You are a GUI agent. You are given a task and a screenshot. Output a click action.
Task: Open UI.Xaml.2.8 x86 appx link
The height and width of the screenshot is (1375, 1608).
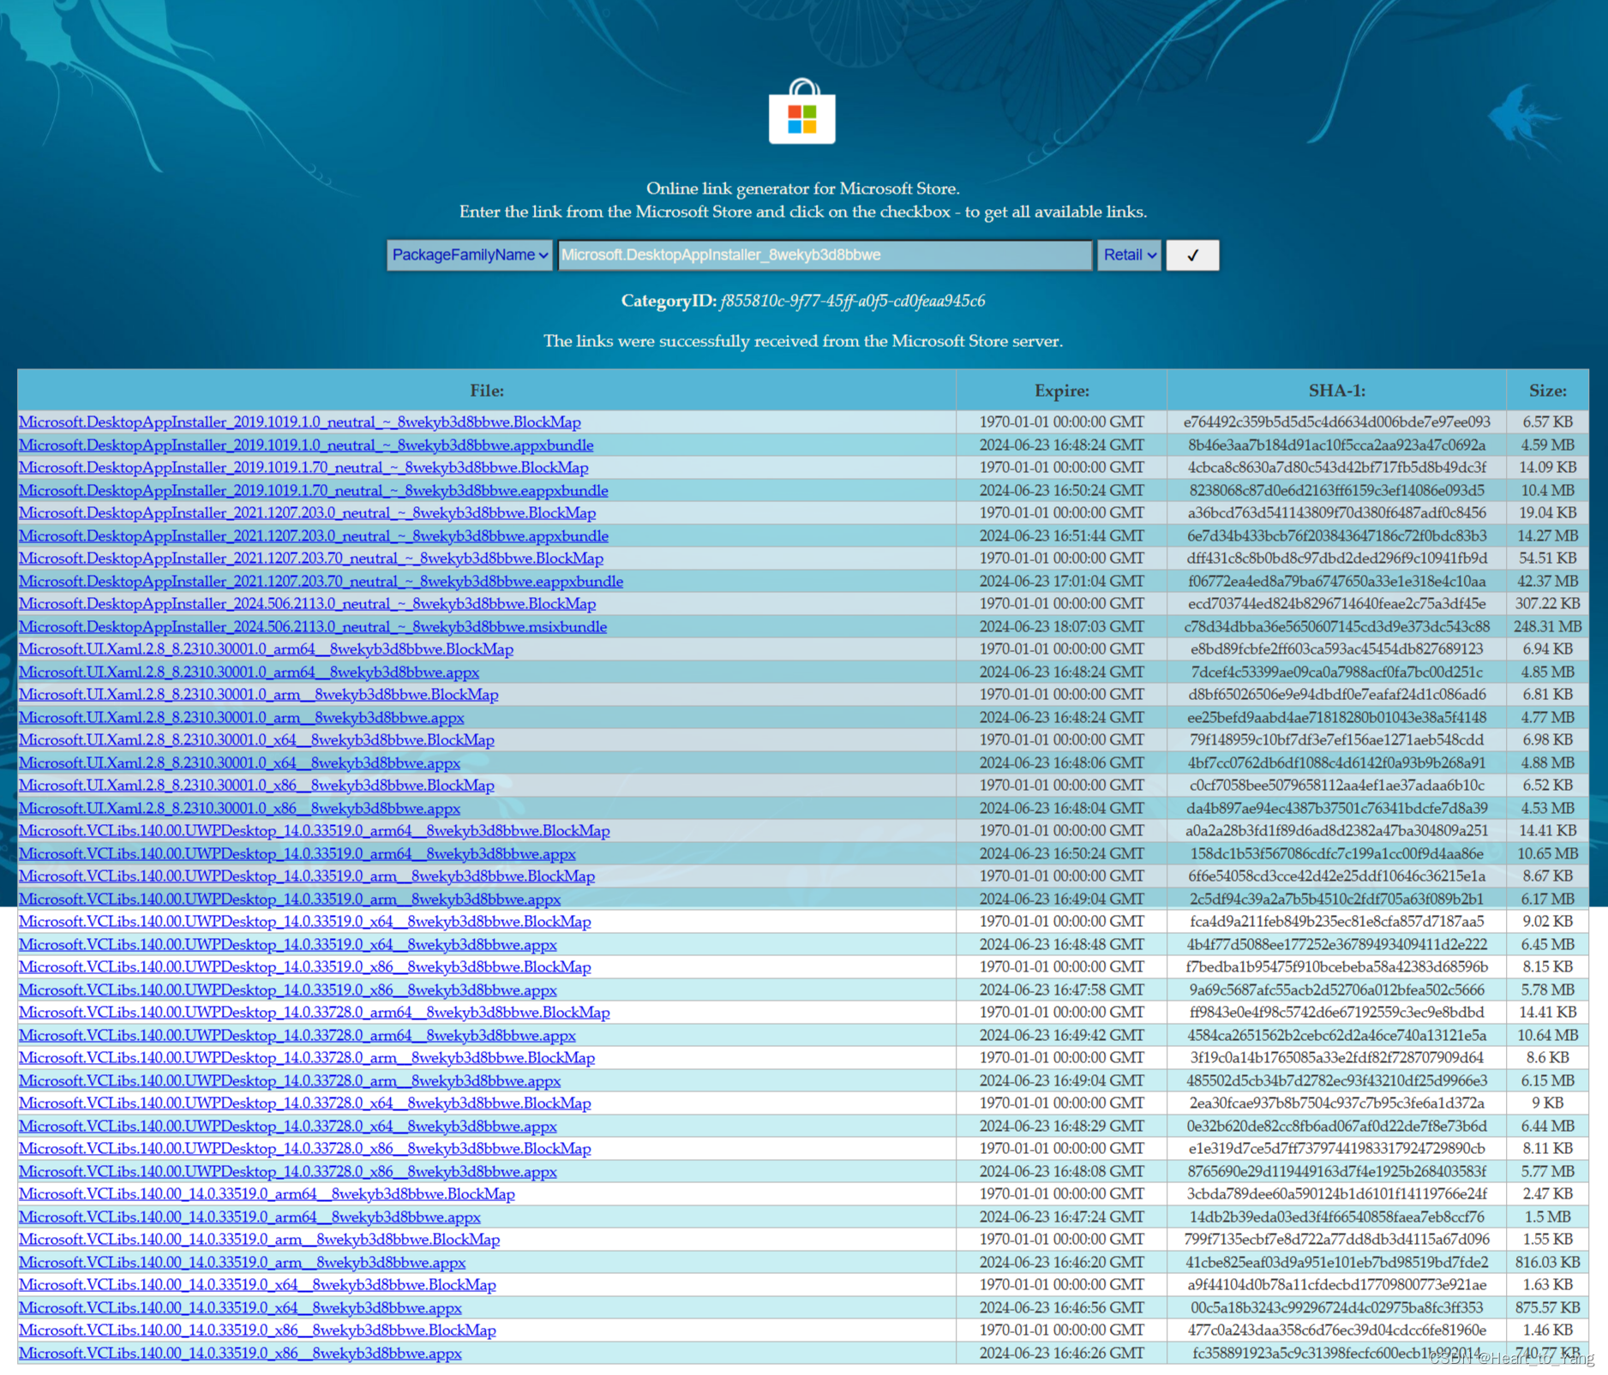pyautogui.click(x=240, y=809)
